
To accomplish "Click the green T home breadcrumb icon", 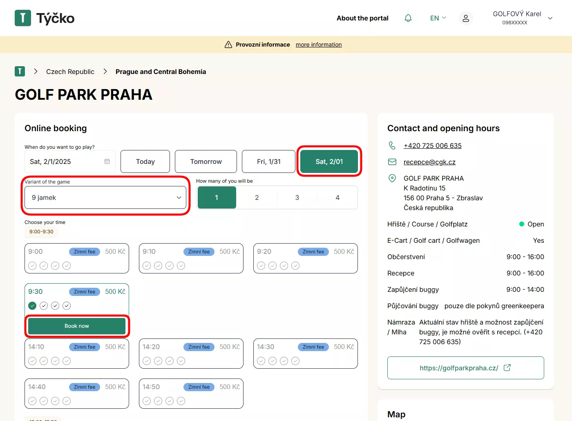I will pyautogui.click(x=20, y=72).
